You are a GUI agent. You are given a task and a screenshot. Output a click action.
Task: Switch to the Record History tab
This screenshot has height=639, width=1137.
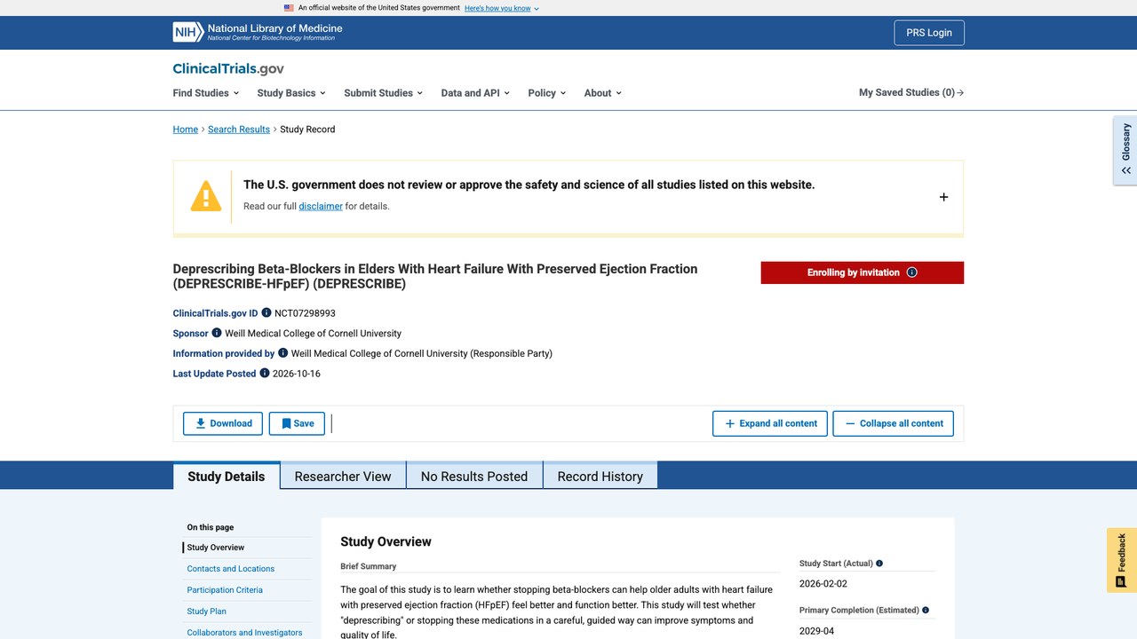click(x=600, y=476)
